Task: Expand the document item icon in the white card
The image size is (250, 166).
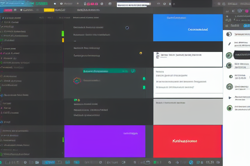Action: pos(158,55)
